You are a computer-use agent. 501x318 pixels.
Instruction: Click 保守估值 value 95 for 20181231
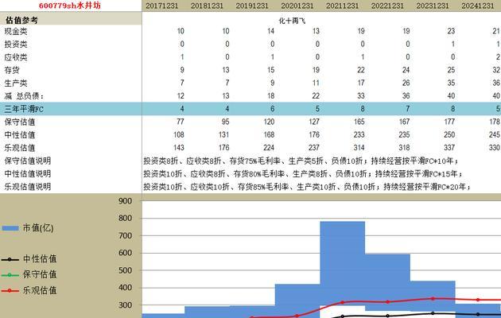225,122
